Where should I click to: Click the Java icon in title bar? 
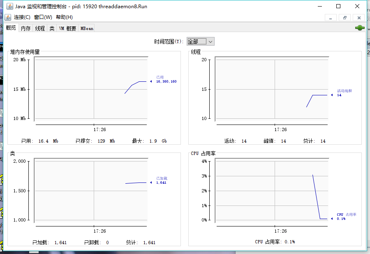10,6
